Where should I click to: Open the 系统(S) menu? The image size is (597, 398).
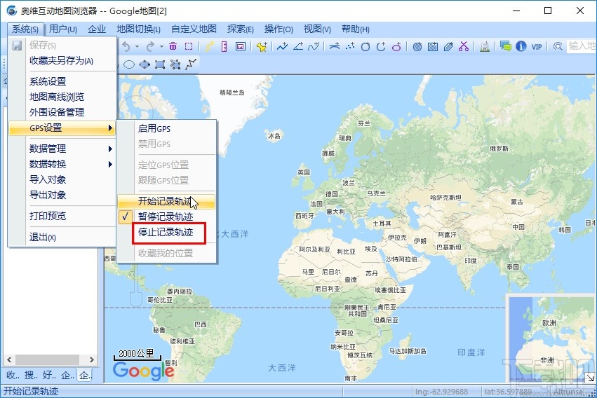tap(25, 29)
